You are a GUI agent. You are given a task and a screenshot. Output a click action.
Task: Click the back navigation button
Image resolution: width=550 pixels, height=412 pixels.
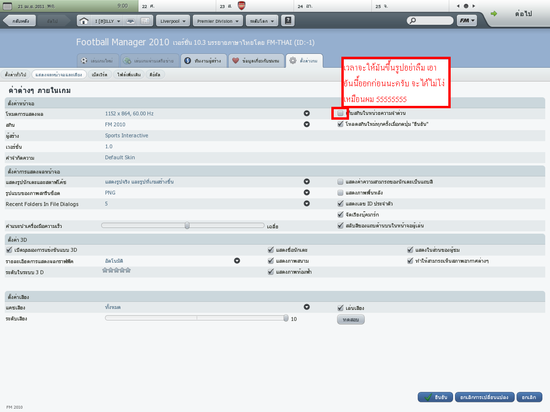click(x=19, y=21)
